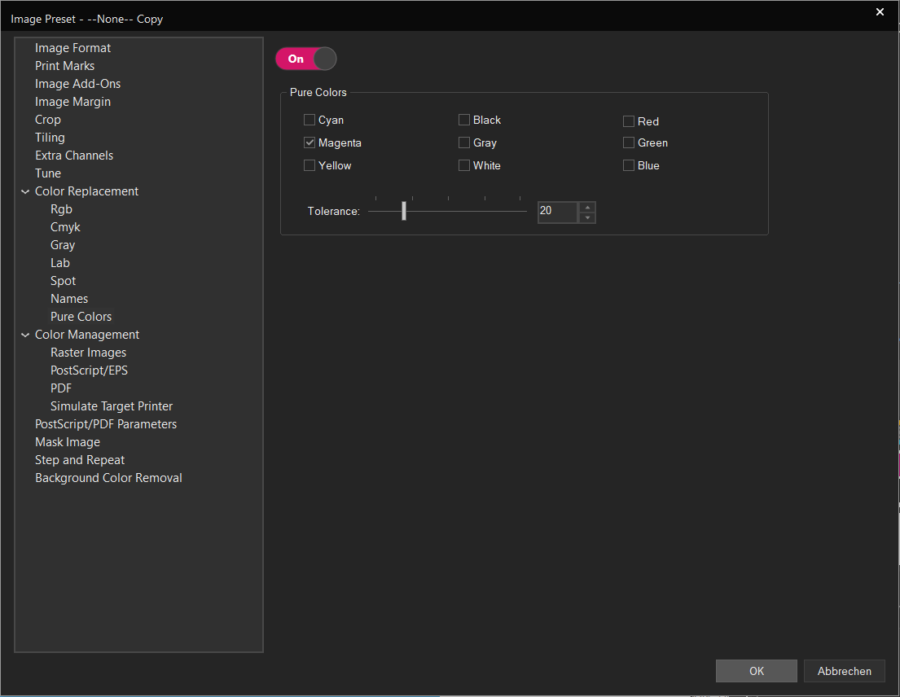Select Pure Colors in the tree
Viewport: 900px width, 697px height.
pos(81,317)
